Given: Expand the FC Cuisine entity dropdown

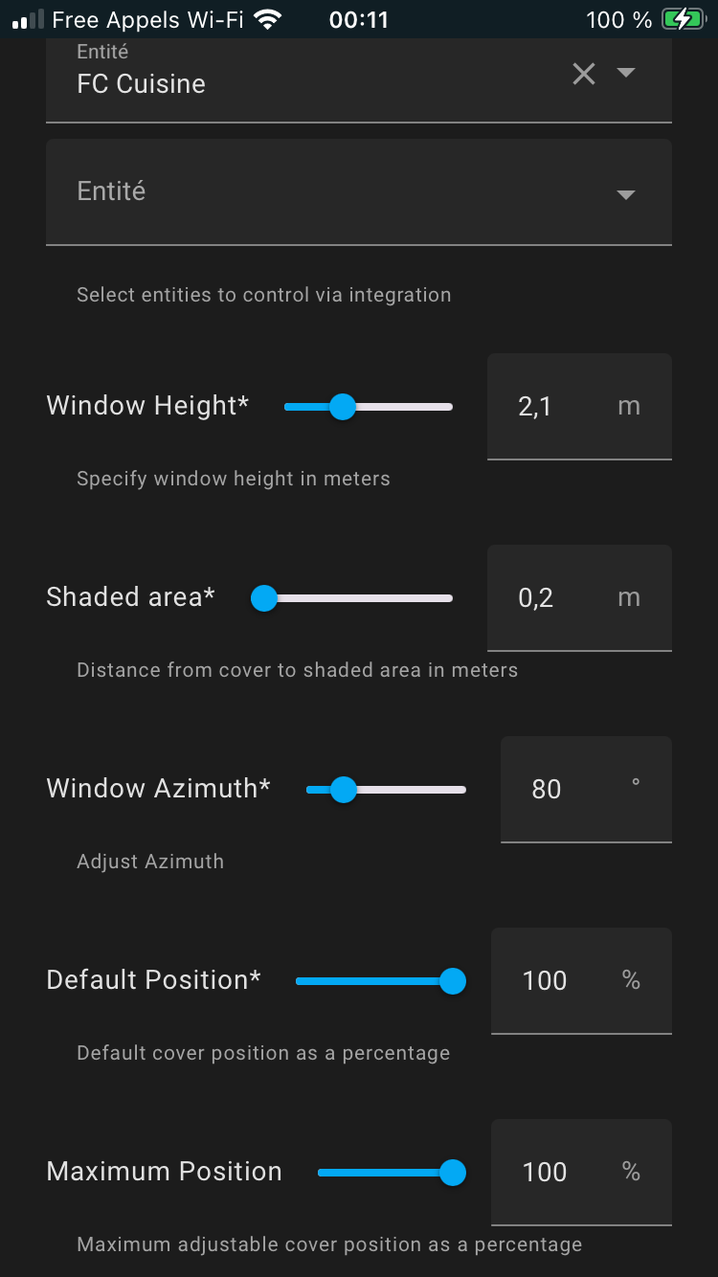Looking at the screenshot, I should [x=626, y=74].
